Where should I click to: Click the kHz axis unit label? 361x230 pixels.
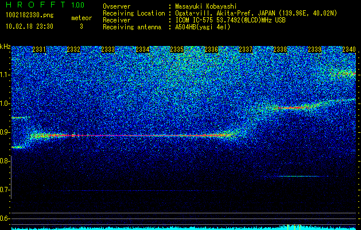tap(5, 47)
